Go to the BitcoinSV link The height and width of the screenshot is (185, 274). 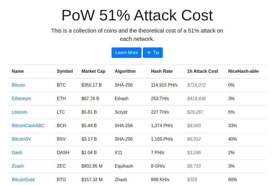[x=21, y=139]
